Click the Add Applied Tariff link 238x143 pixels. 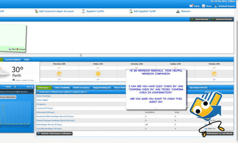pyautogui.click(x=145, y=11)
